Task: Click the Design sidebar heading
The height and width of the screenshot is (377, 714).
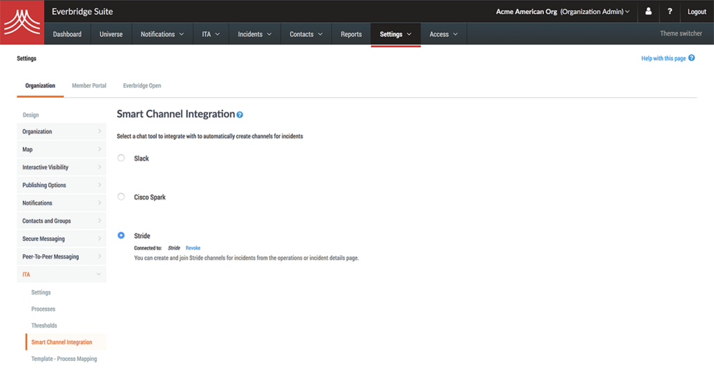Action: [31, 115]
